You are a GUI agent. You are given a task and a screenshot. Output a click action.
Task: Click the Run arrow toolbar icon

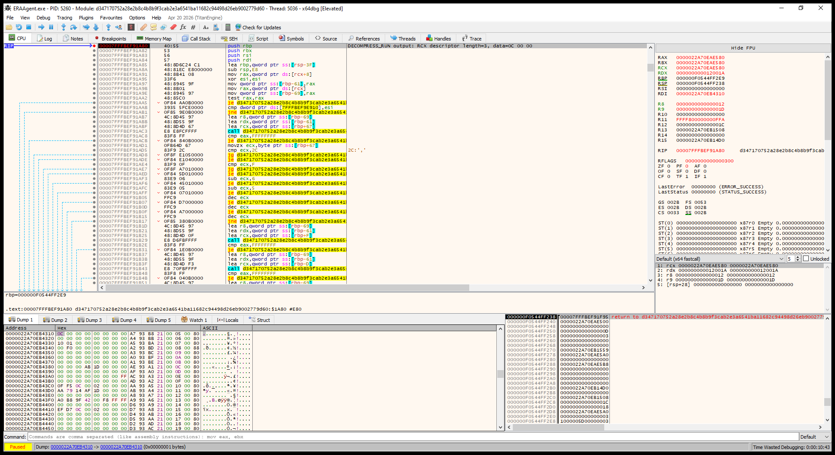tap(41, 27)
